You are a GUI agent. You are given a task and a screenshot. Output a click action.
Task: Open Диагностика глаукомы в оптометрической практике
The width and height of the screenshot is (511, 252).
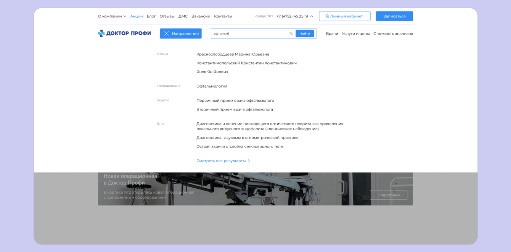click(247, 138)
